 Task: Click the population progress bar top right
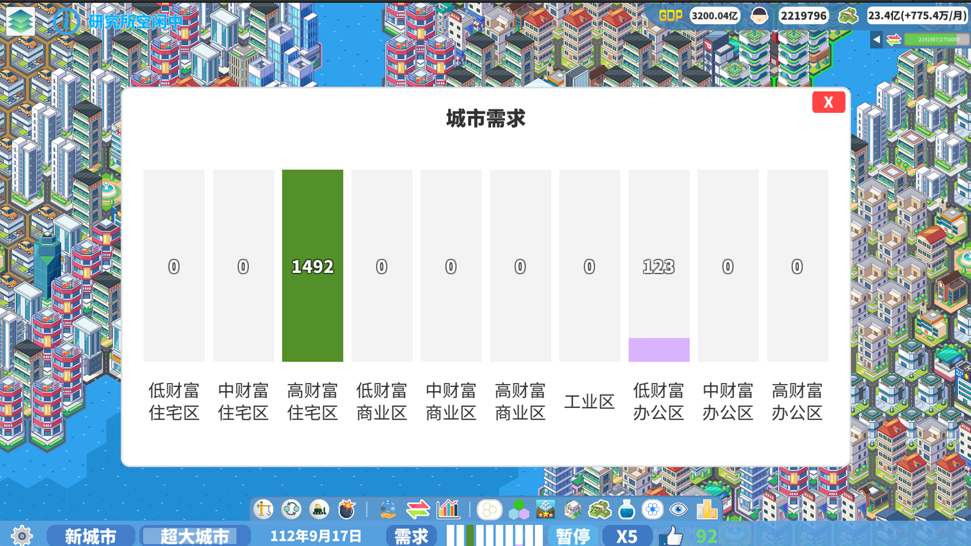(x=937, y=39)
